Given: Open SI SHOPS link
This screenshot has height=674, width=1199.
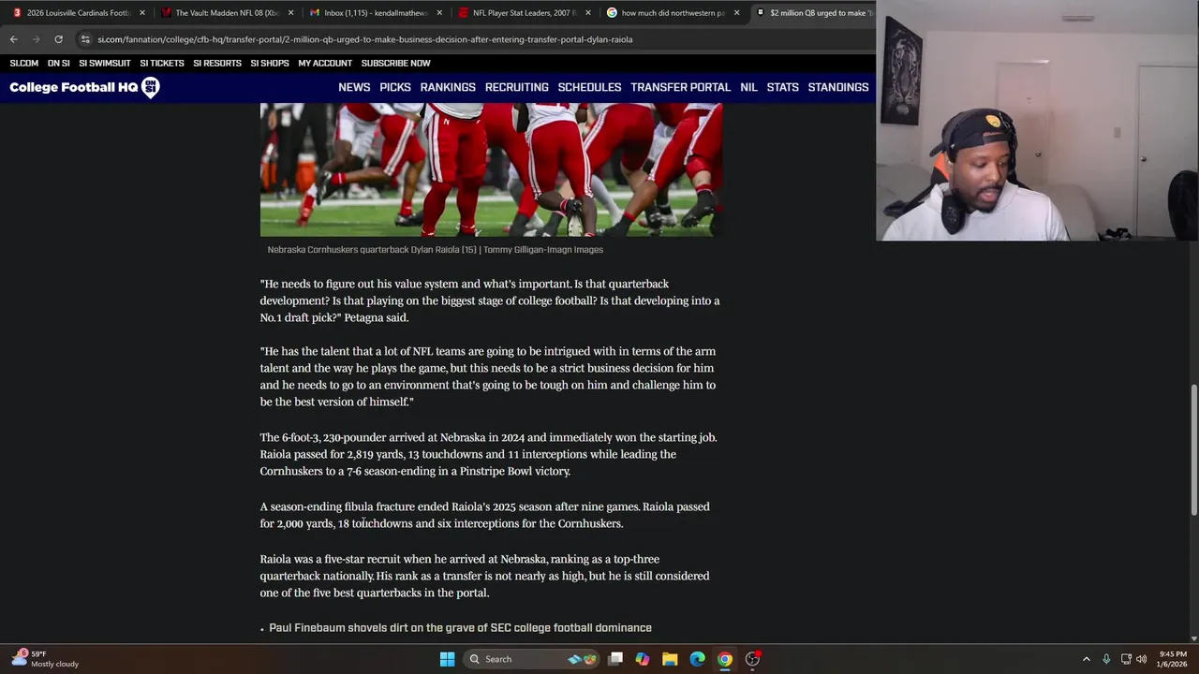Looking at the screenshot, I should click(270, 63).
